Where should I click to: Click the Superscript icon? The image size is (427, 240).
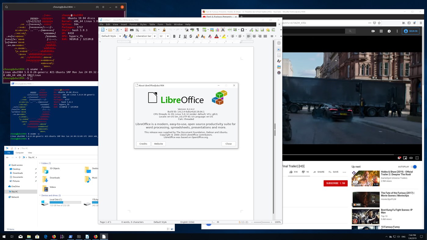point(197,36)
